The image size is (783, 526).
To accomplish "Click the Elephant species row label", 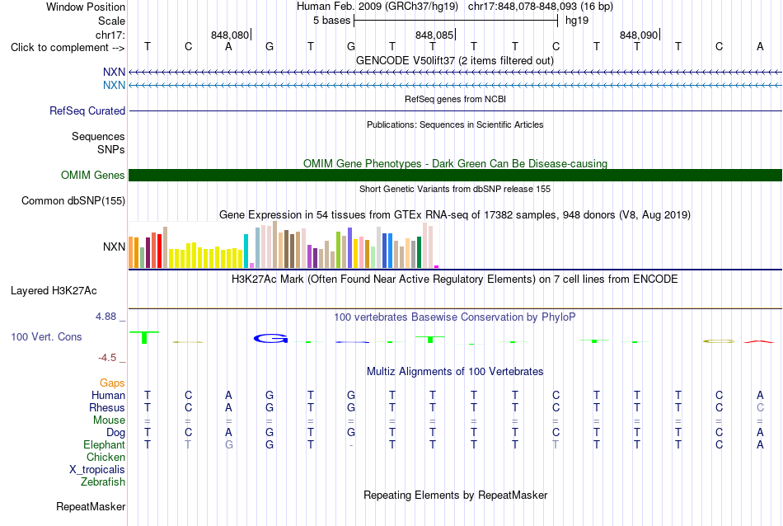I will point(104,444).
